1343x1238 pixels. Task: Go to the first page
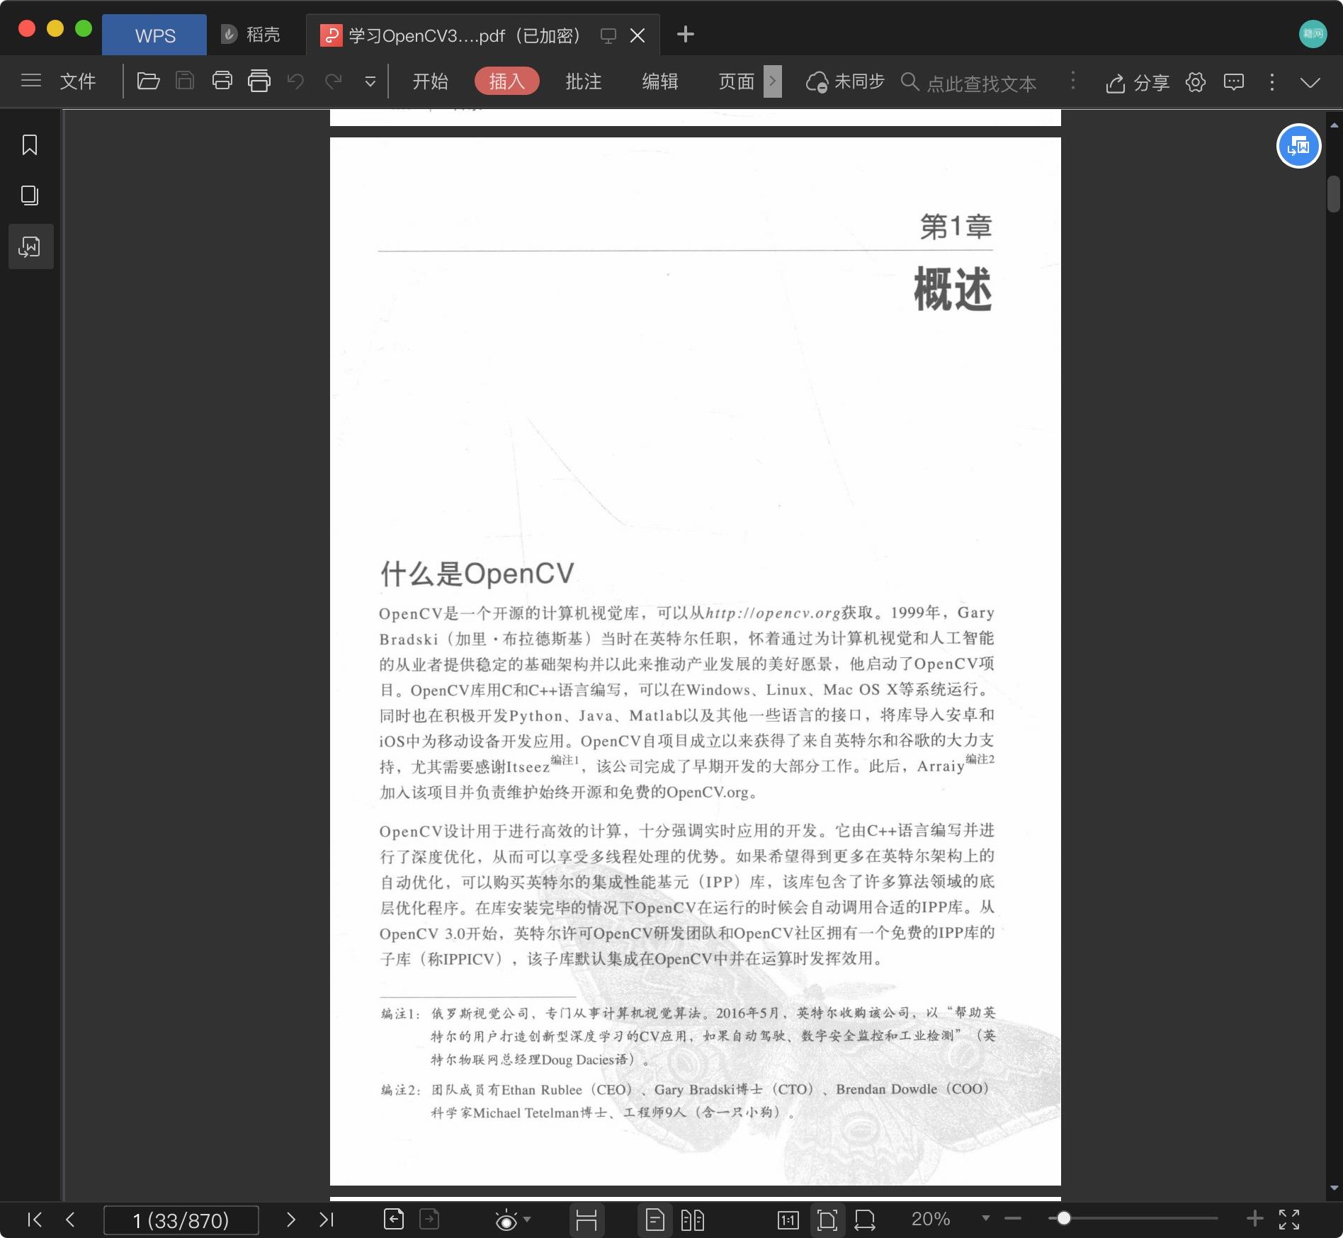[34, 1220]
